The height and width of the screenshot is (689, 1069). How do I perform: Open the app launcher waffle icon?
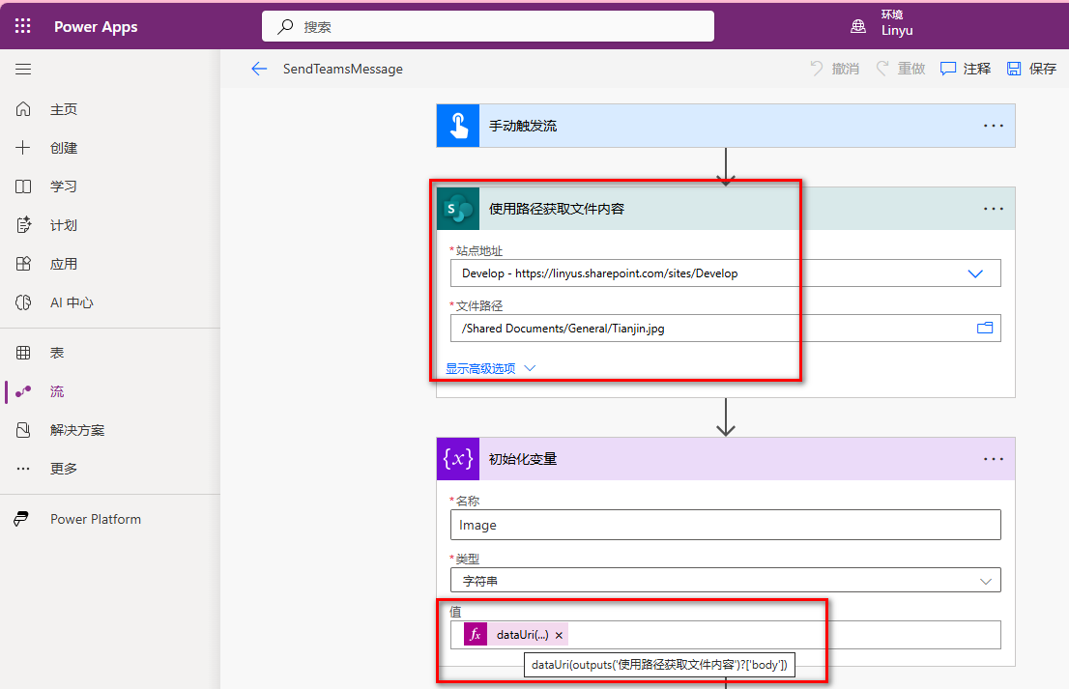click(22, 26)
